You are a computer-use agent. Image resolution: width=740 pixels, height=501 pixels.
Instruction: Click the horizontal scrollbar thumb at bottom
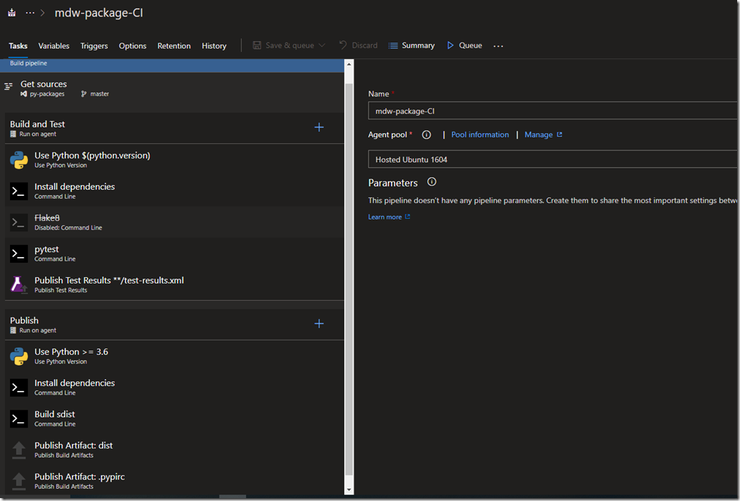233,496
